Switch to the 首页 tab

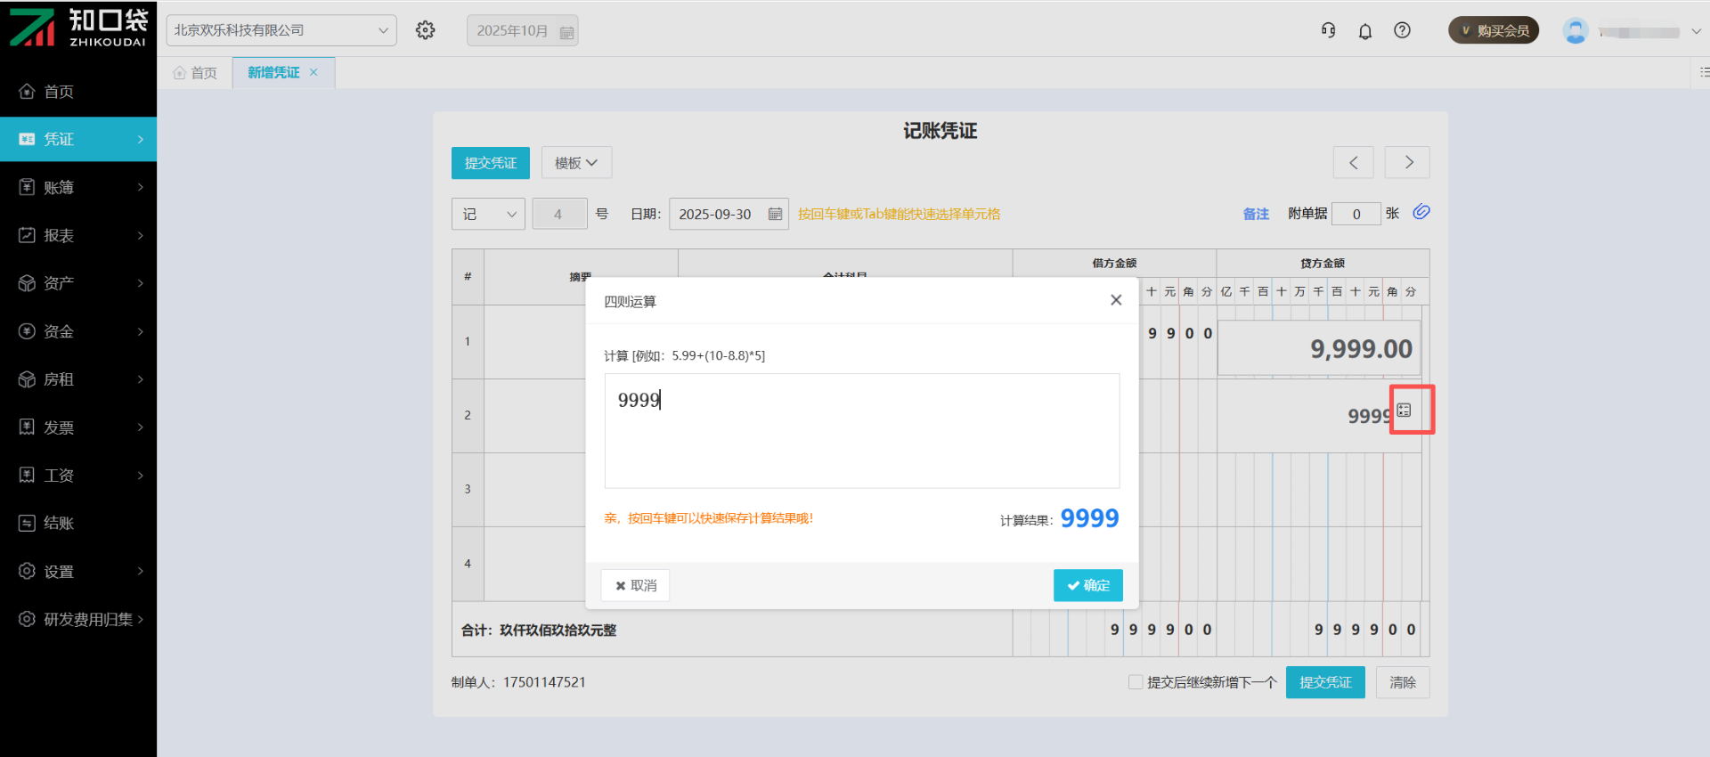[195, 73]
